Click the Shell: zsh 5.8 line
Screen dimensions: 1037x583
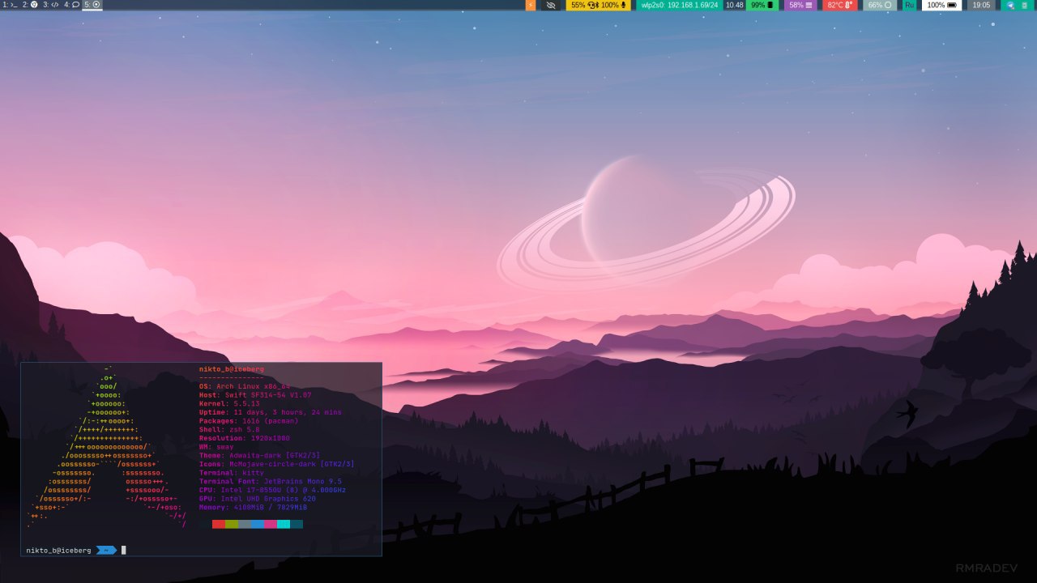tap(229, 429)
